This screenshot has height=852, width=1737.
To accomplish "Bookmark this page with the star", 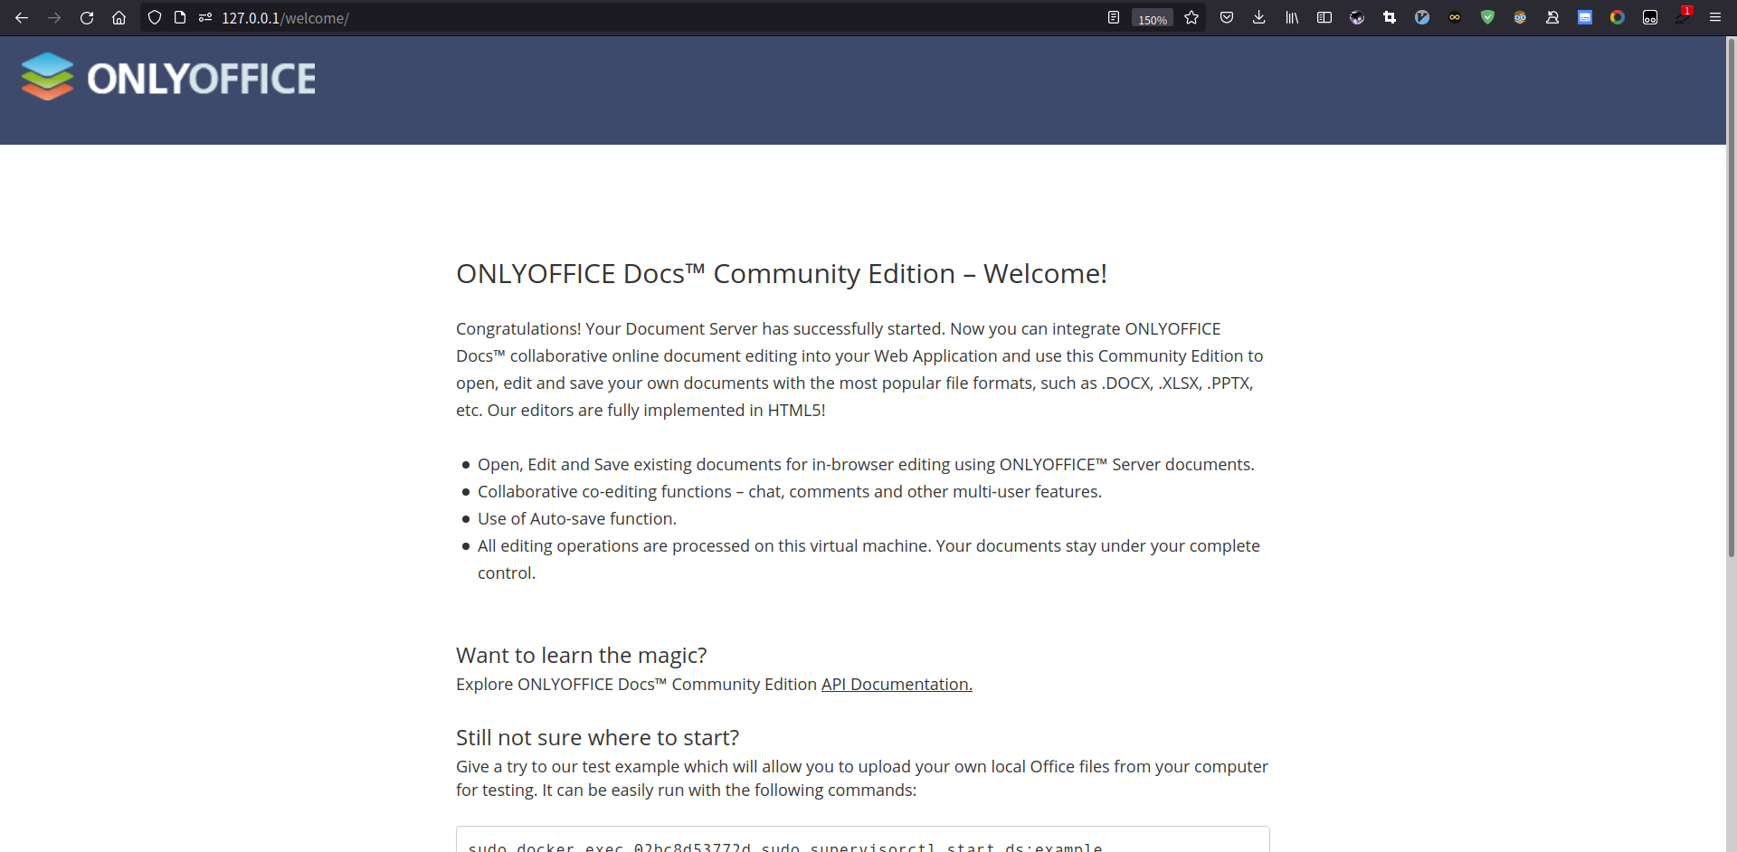I will point(1191,18).
